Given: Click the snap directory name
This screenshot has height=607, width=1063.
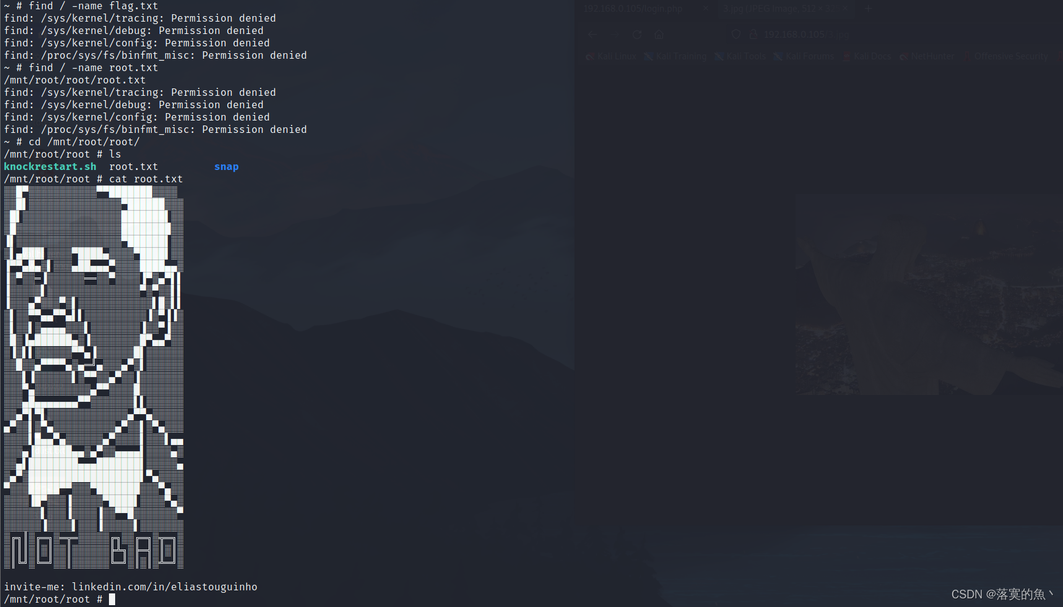Looking at the screenshot, I should pyautogui.click(x=227, y=167).
